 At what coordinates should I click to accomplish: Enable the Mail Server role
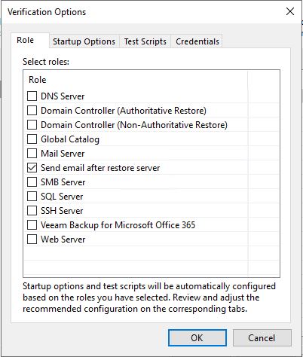pos(32,153)
